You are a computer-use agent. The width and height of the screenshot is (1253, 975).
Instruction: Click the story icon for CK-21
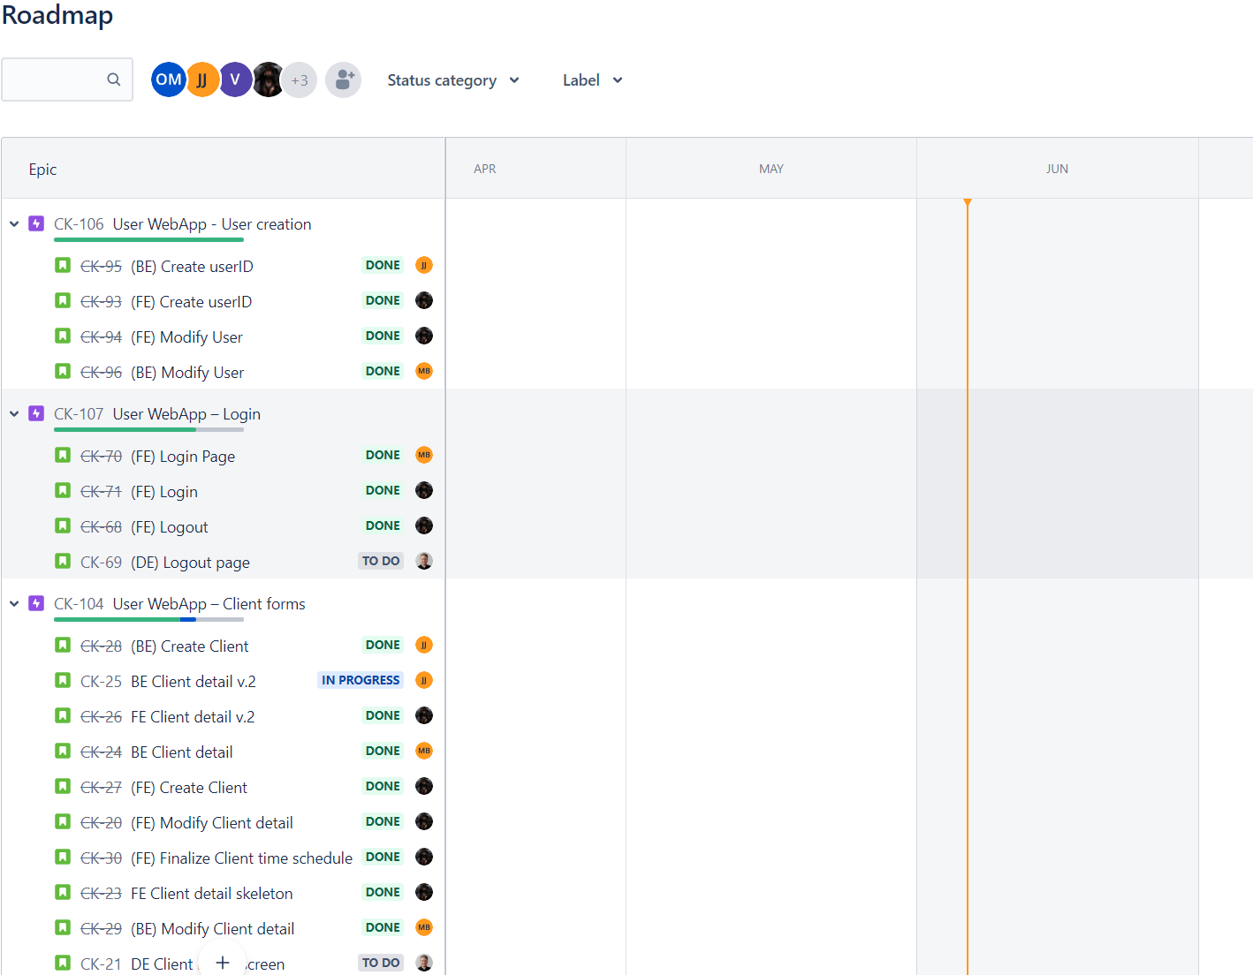click(63, 963)
